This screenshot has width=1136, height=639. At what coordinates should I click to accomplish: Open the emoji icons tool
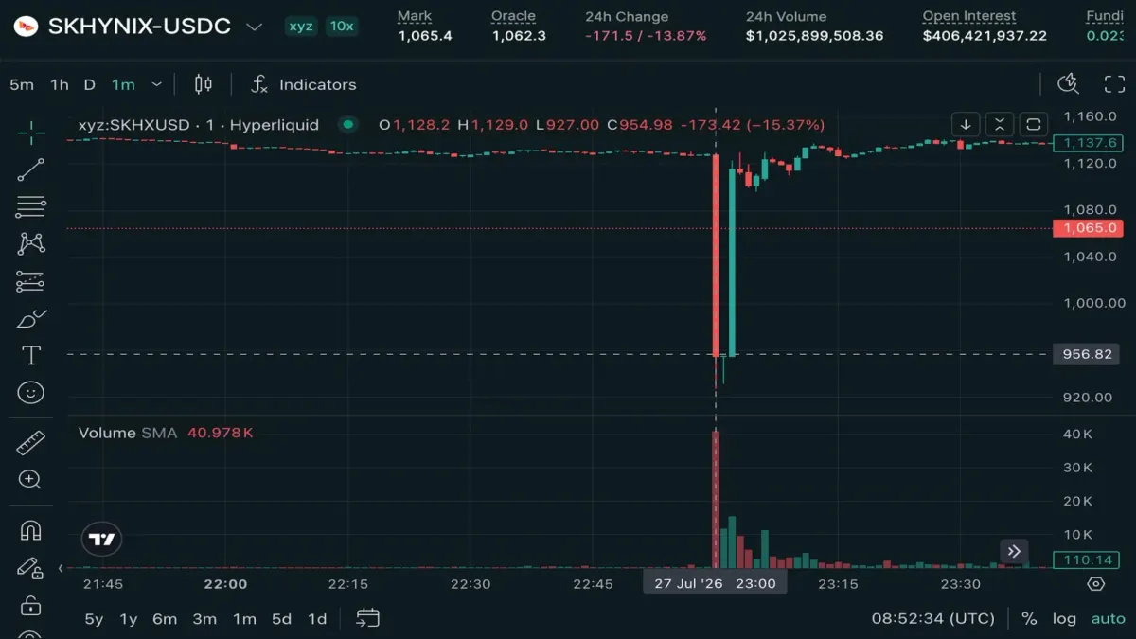point(31,392)
